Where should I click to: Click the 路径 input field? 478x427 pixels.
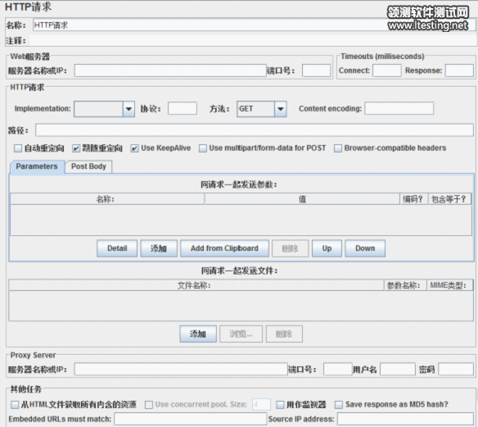point(255,130)
